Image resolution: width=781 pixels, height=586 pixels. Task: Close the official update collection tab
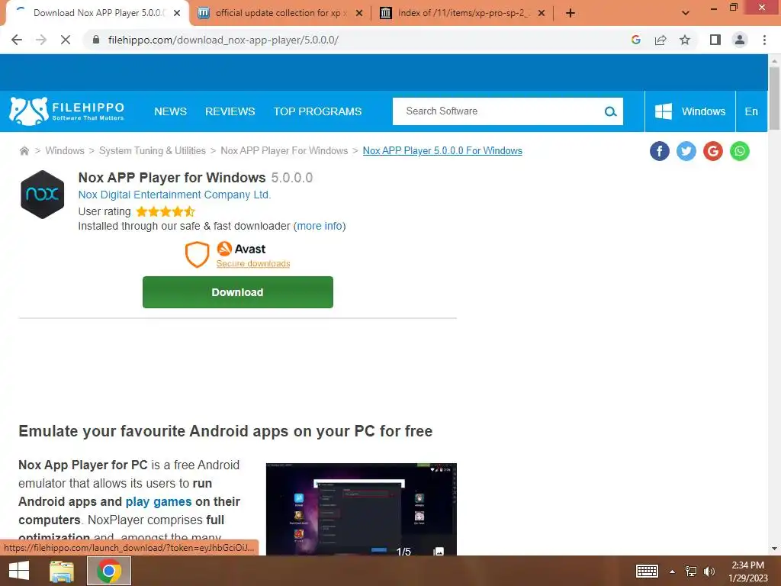[x=359, y=13]
